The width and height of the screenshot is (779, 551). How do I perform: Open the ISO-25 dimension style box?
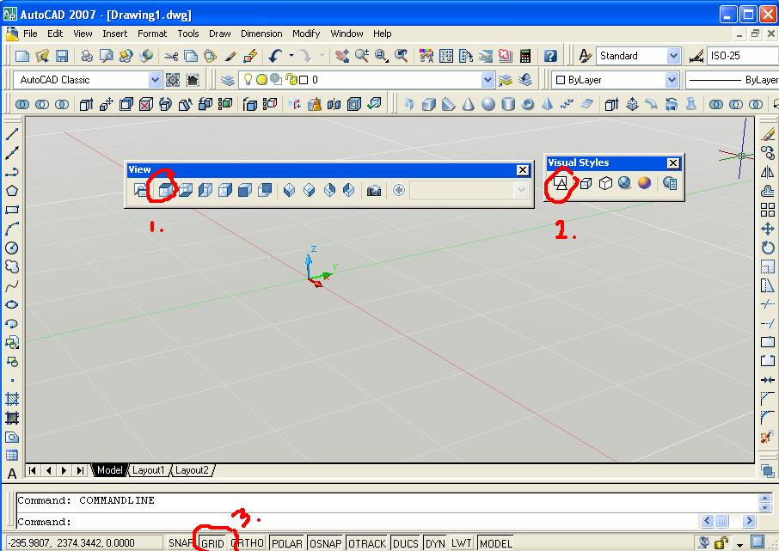click(742, 56)
